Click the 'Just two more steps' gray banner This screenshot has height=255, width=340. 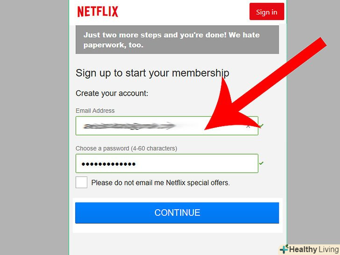coord(177,40)
